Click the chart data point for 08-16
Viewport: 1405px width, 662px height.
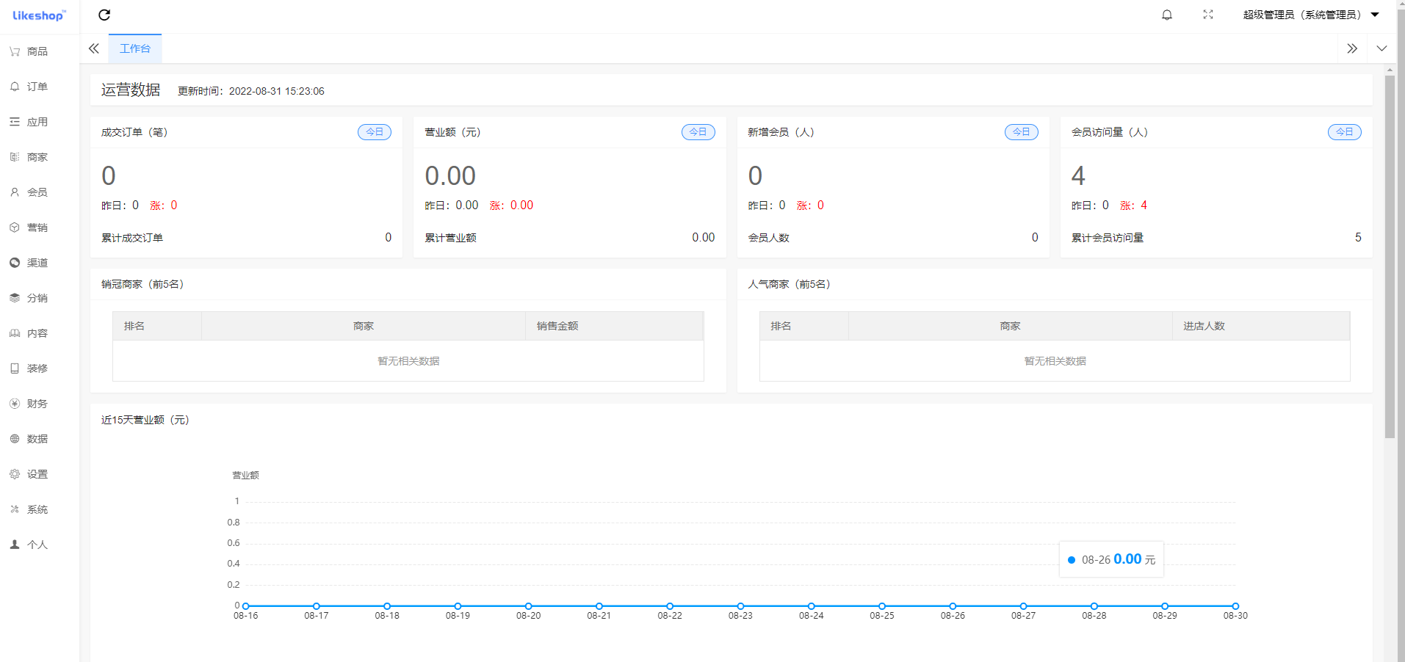click(x=246, y=606)
